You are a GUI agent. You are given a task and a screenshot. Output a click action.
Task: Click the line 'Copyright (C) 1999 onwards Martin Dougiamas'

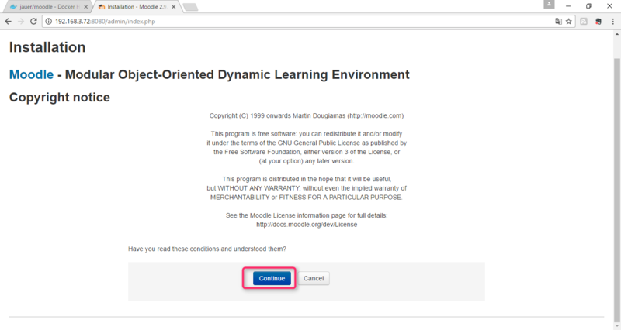coord(307,115)
